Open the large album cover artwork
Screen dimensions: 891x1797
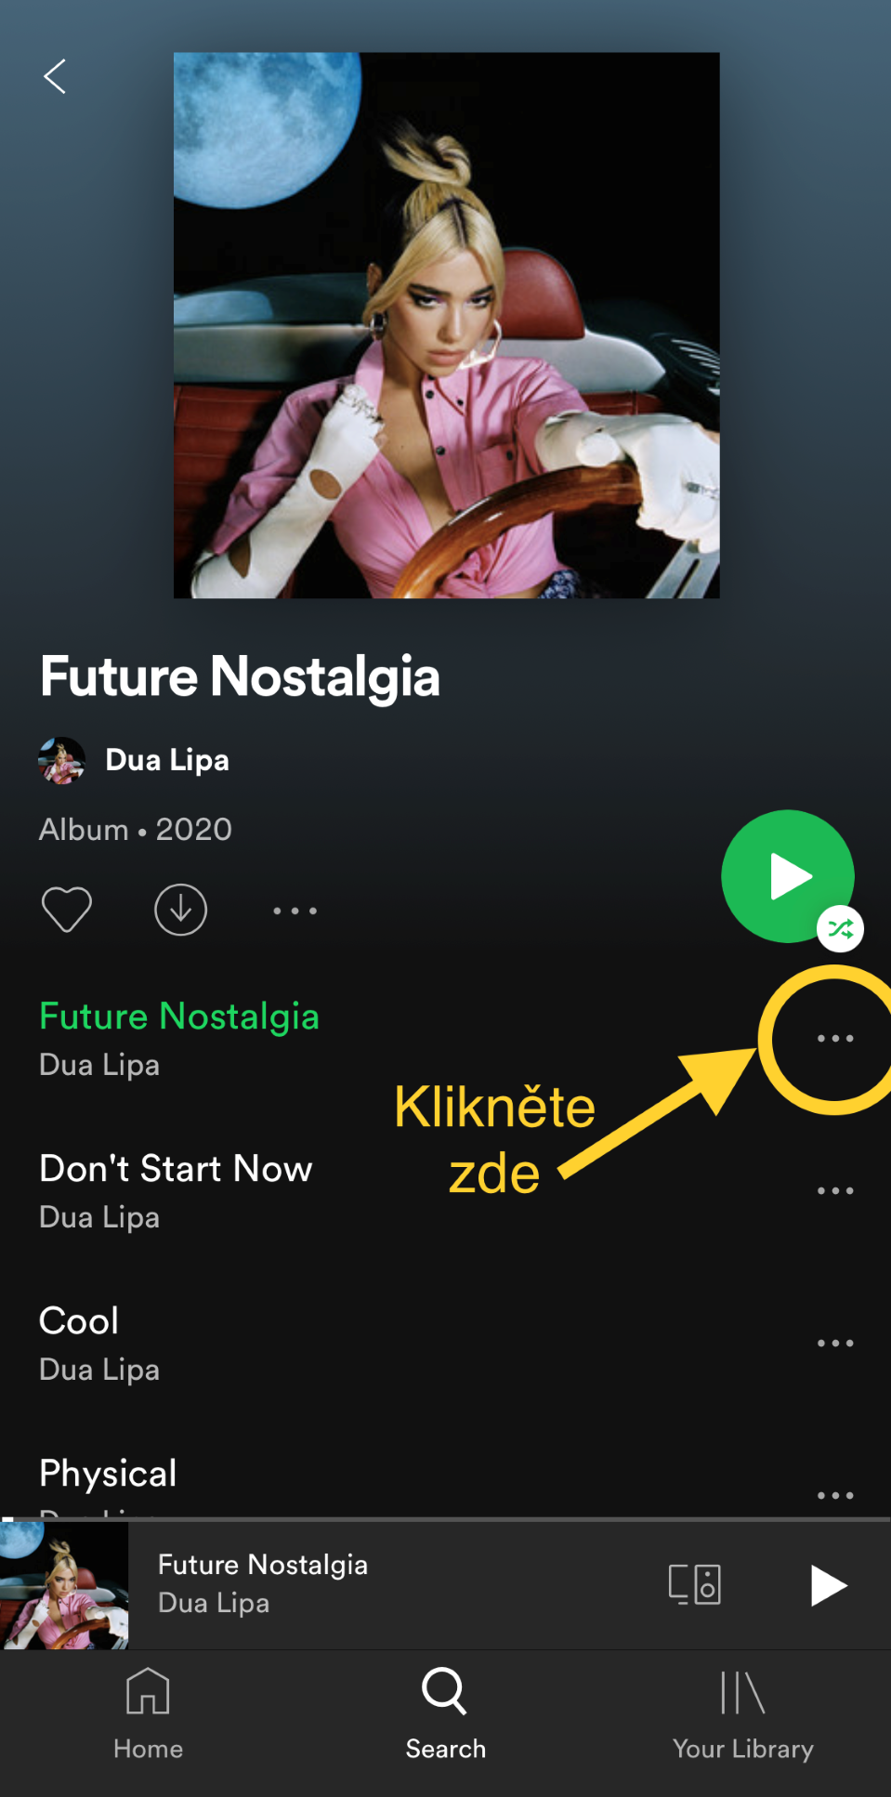point(446,325)
